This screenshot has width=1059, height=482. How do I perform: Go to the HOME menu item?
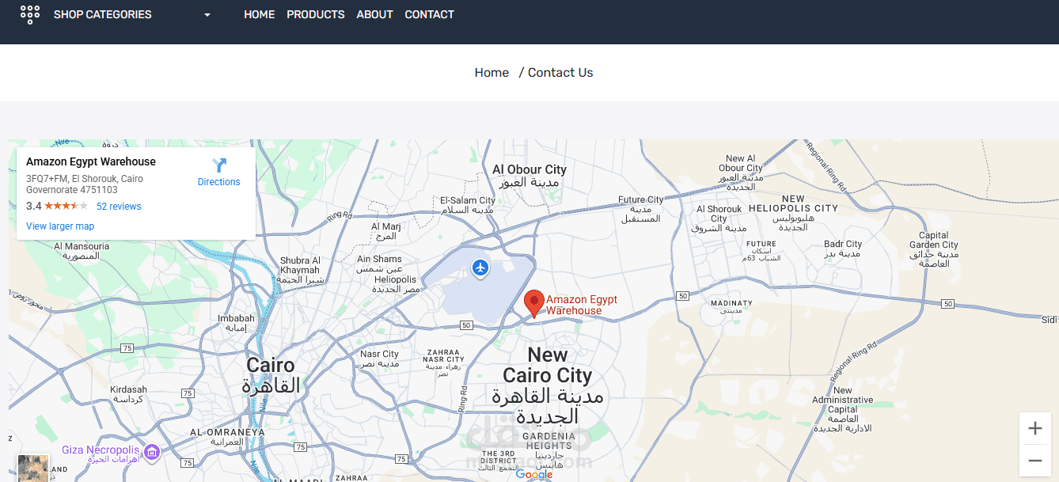(x=260, y=14)
